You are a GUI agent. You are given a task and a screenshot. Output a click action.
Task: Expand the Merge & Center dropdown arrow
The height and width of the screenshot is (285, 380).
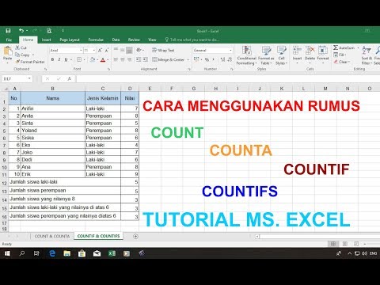(x=188, y=59)
